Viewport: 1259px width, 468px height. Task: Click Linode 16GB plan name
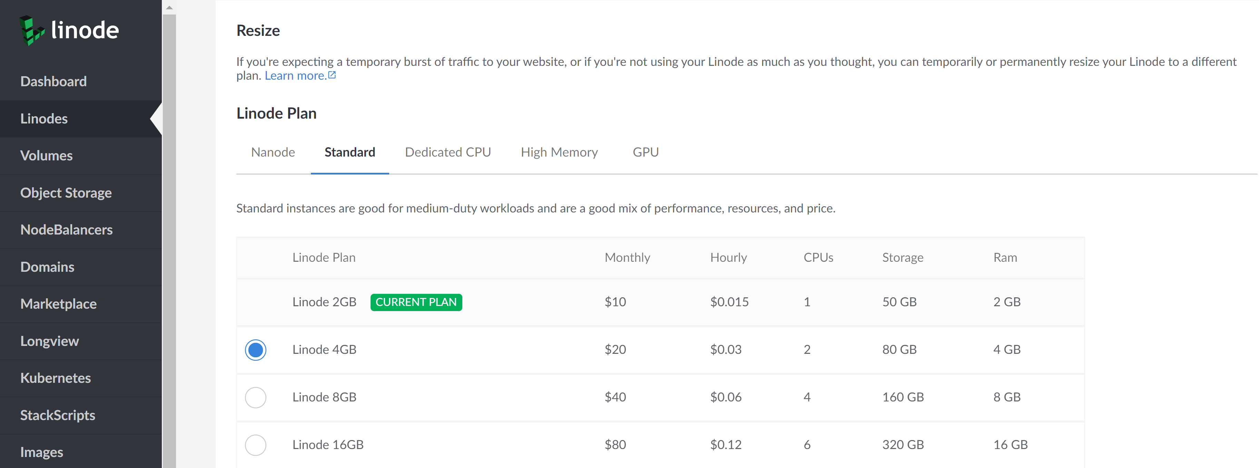(x=328, y=445)
